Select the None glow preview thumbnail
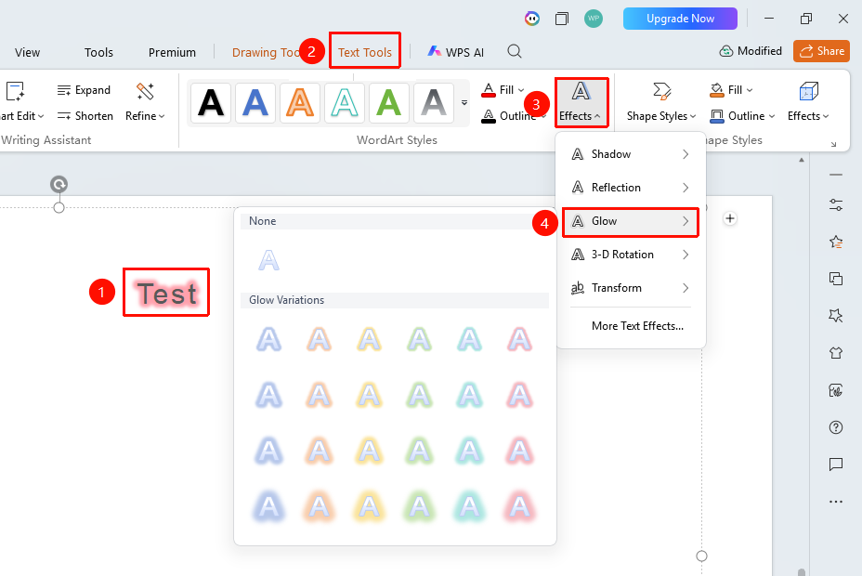The image size is (862, 576). click(268, 260)
